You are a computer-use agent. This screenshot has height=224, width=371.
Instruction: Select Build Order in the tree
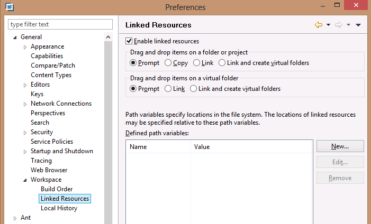coord(57,189)
